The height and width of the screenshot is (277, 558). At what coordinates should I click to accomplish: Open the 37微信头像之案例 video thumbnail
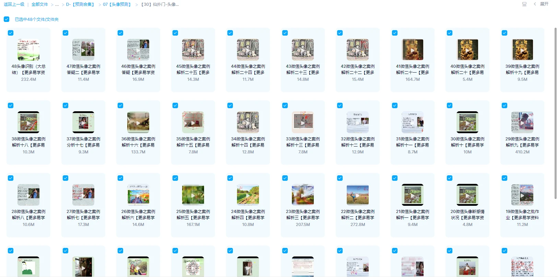coord(83,122)
